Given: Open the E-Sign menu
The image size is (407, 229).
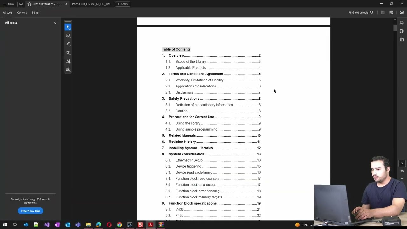Looking at the screenshot, I should tap(35, 13).
